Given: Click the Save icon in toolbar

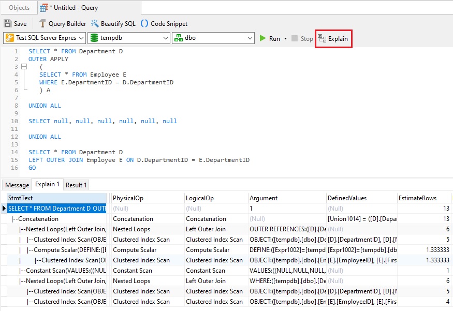Looking at the screenshot, I should [8, 23].
